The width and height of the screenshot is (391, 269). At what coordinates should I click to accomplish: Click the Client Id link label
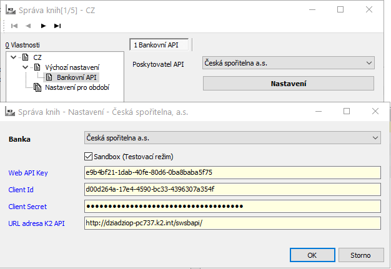[21, 190]
